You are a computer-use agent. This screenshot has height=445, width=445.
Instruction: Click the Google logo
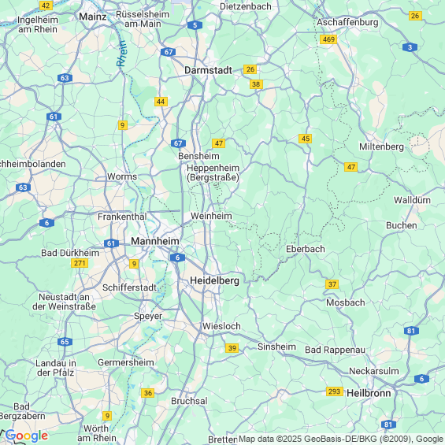point(27,436)
